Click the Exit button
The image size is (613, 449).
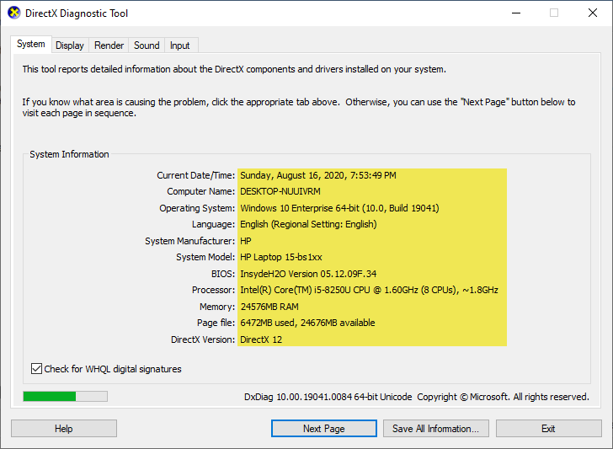[548, 429]
